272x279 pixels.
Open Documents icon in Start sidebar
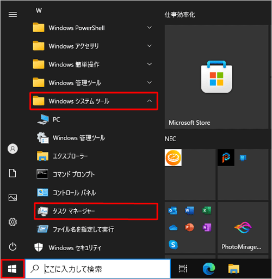pos(13,173)
